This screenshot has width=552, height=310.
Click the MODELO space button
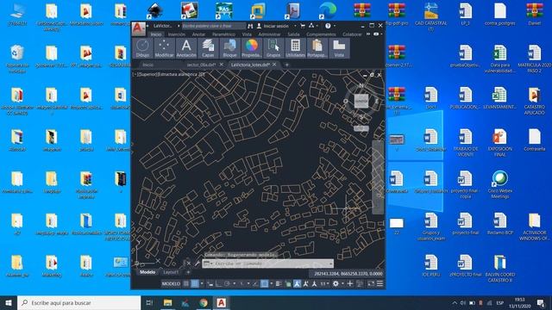tap(171, 283)
